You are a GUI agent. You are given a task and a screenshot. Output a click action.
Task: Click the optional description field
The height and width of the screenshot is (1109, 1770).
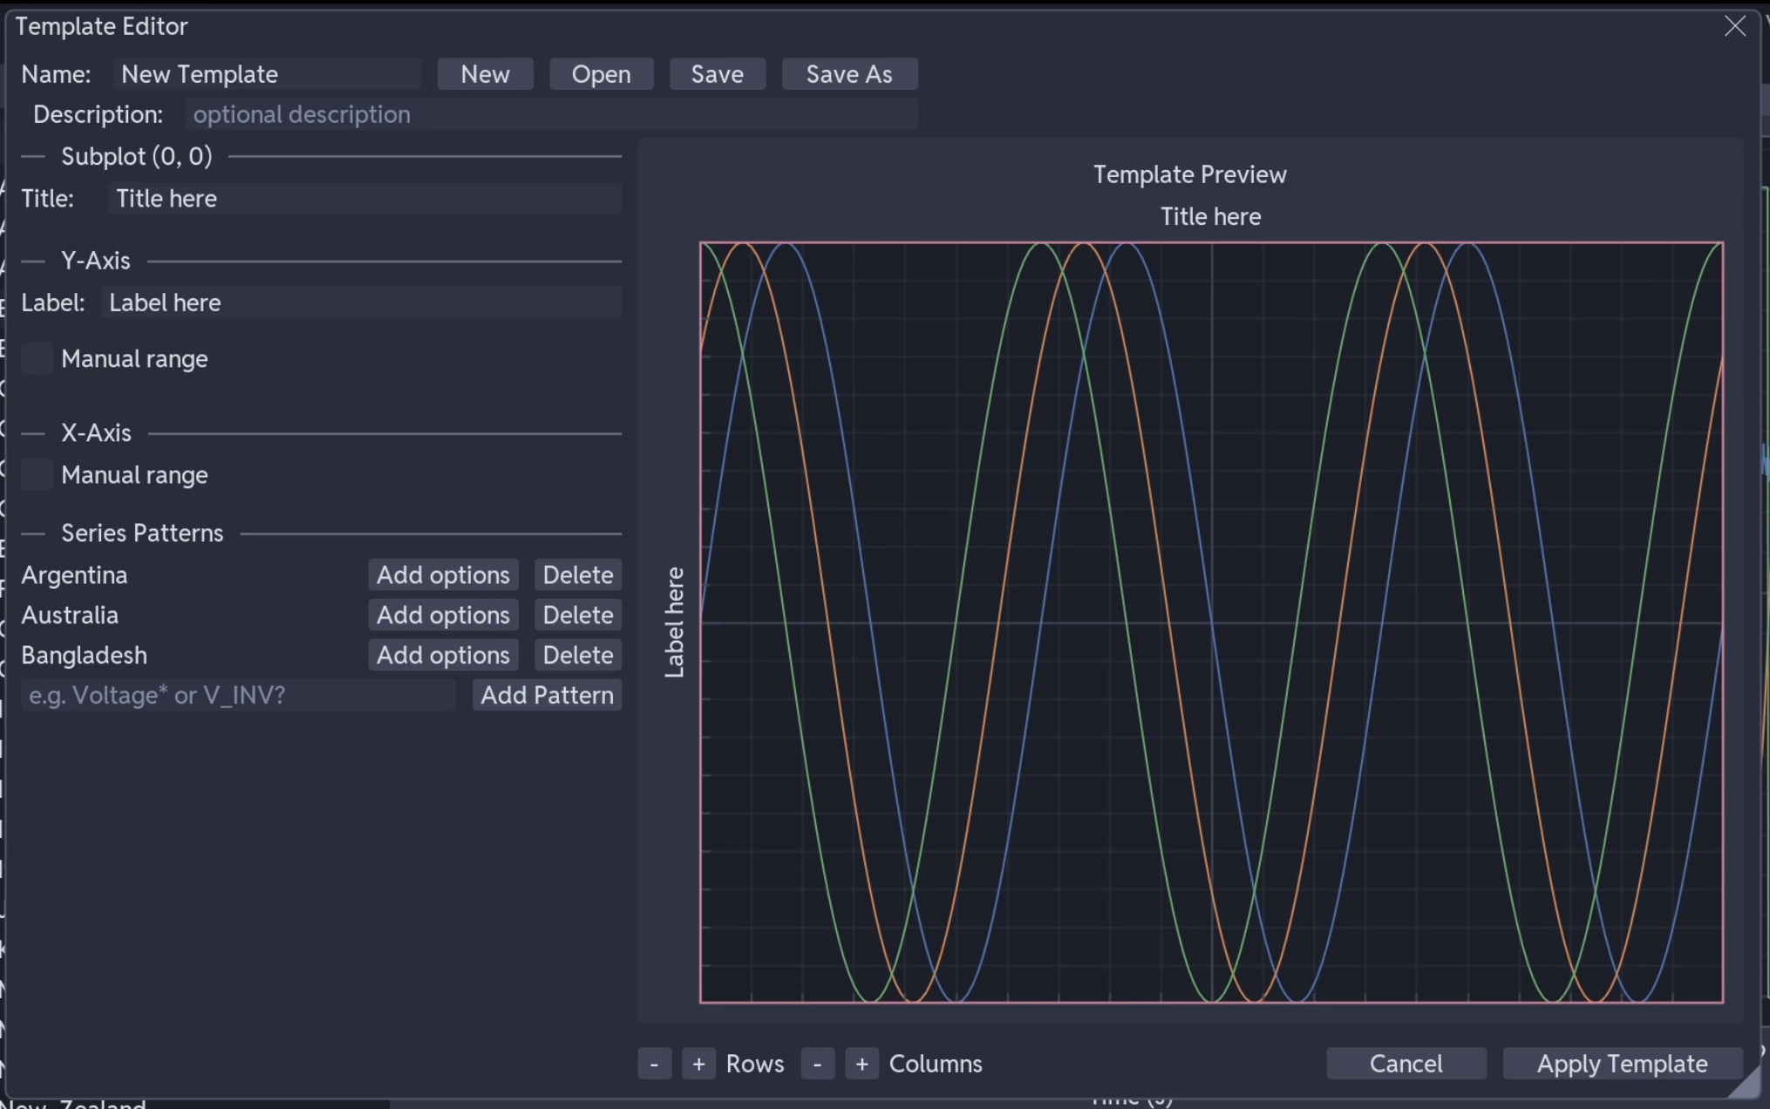point(551,114)
